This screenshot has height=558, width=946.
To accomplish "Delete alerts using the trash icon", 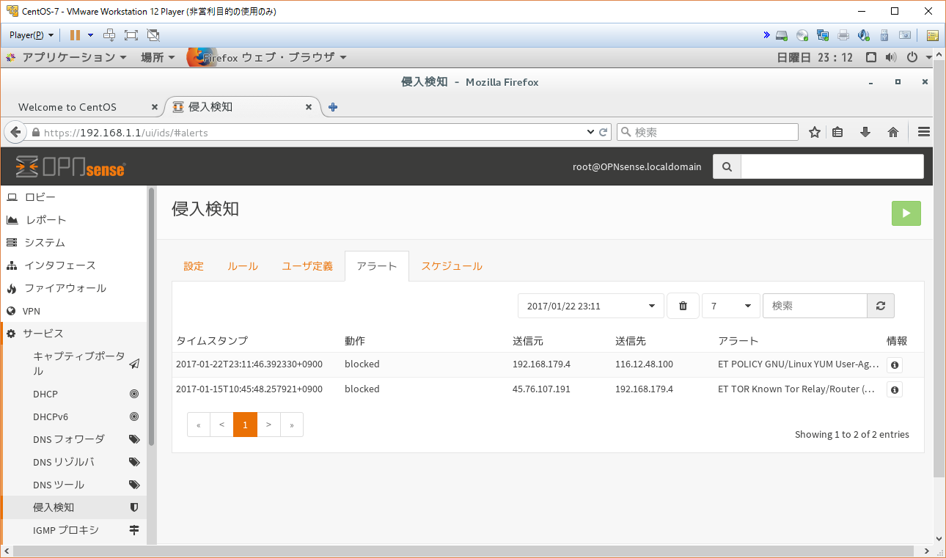I will (x=683, y=306).
